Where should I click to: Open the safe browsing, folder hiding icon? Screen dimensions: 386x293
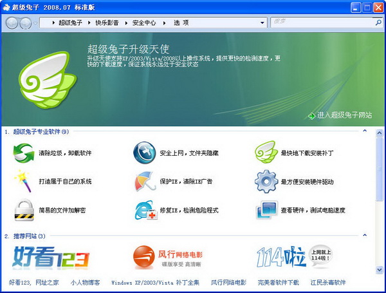tap(145, 153)
